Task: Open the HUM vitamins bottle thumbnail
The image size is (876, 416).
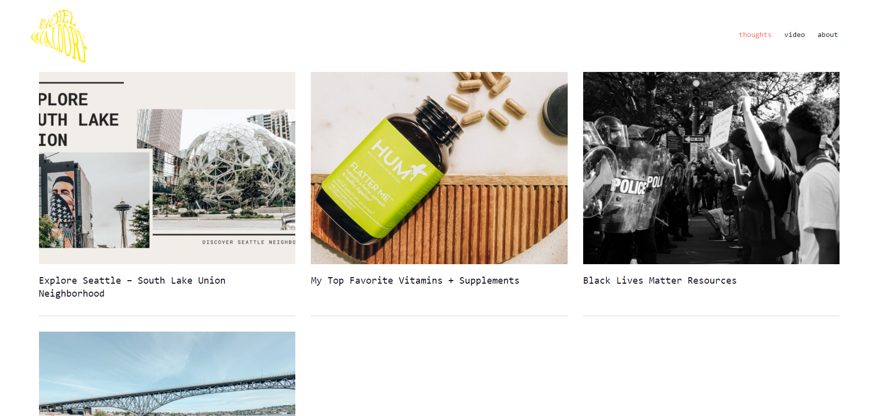Action: pyautogui.click(x=439, y=168)
